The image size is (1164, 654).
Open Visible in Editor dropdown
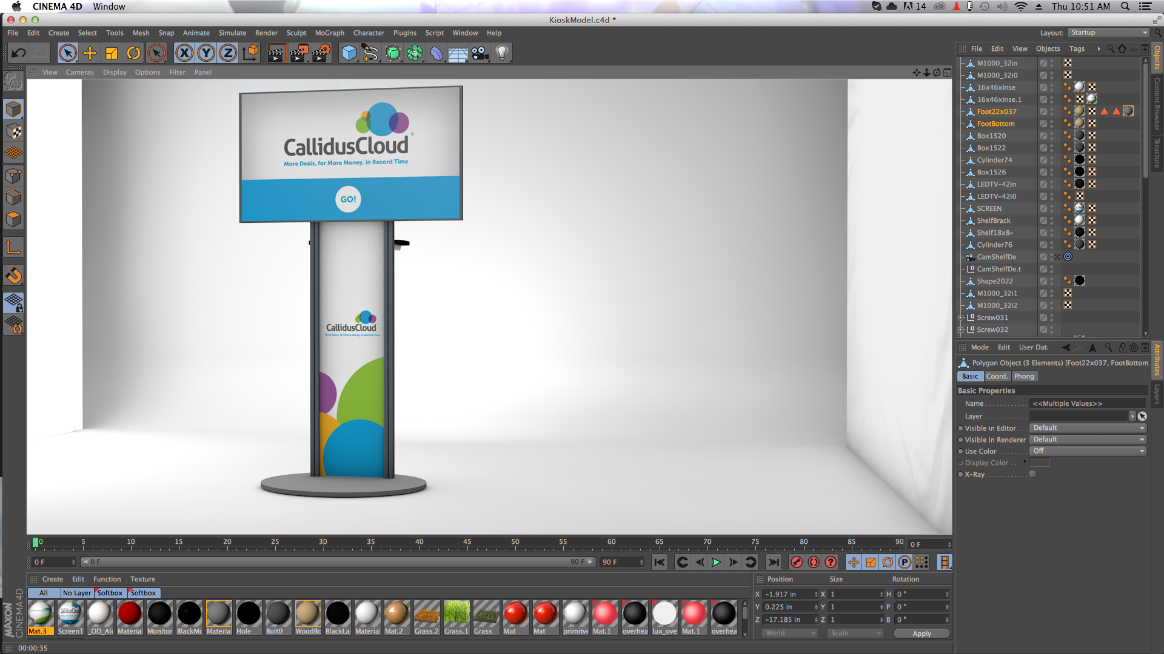coord(1088,428)
